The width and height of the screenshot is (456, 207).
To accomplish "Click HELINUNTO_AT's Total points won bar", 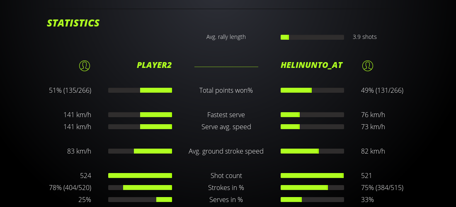I will click(x=312, y=90).
